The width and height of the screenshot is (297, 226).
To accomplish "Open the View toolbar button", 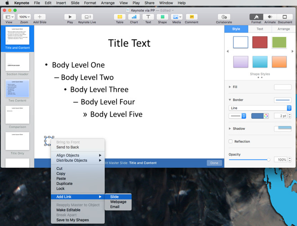I will point(9,17).
